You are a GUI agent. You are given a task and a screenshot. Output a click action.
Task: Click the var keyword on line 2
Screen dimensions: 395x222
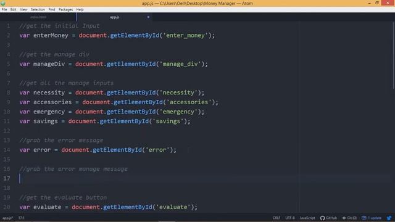pos(25,36)
